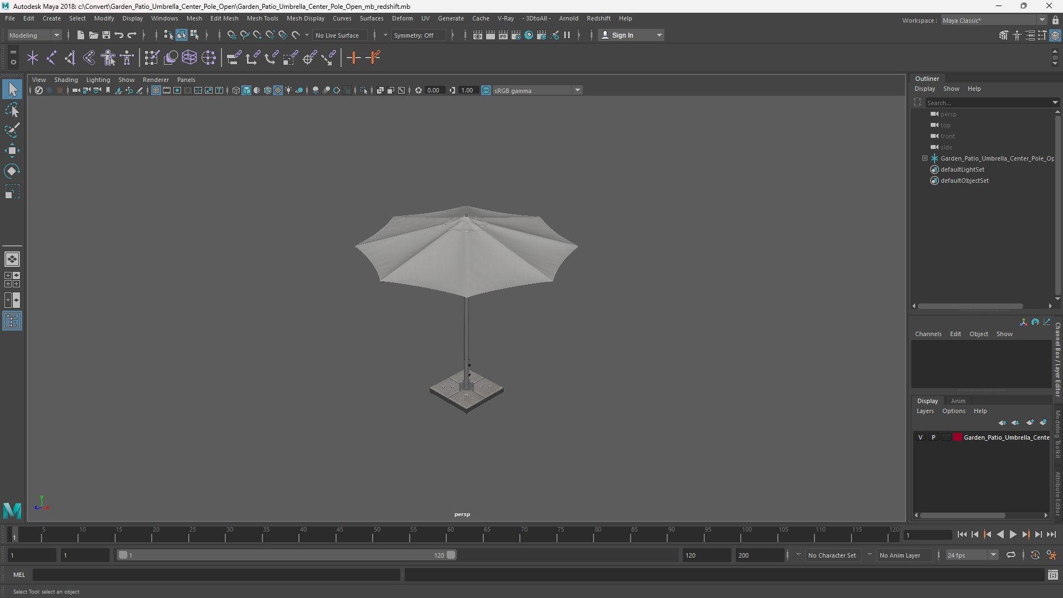Switch to single perspective pane layout
This screenshot has height=598, width=1063.
click(x=12, y=259)
